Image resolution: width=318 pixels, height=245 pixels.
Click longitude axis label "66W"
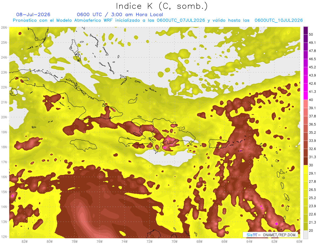pyautogui.click(x=224, y=241)
